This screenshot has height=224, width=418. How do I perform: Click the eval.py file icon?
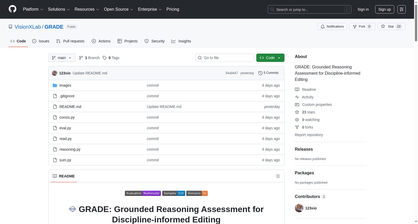55,128
